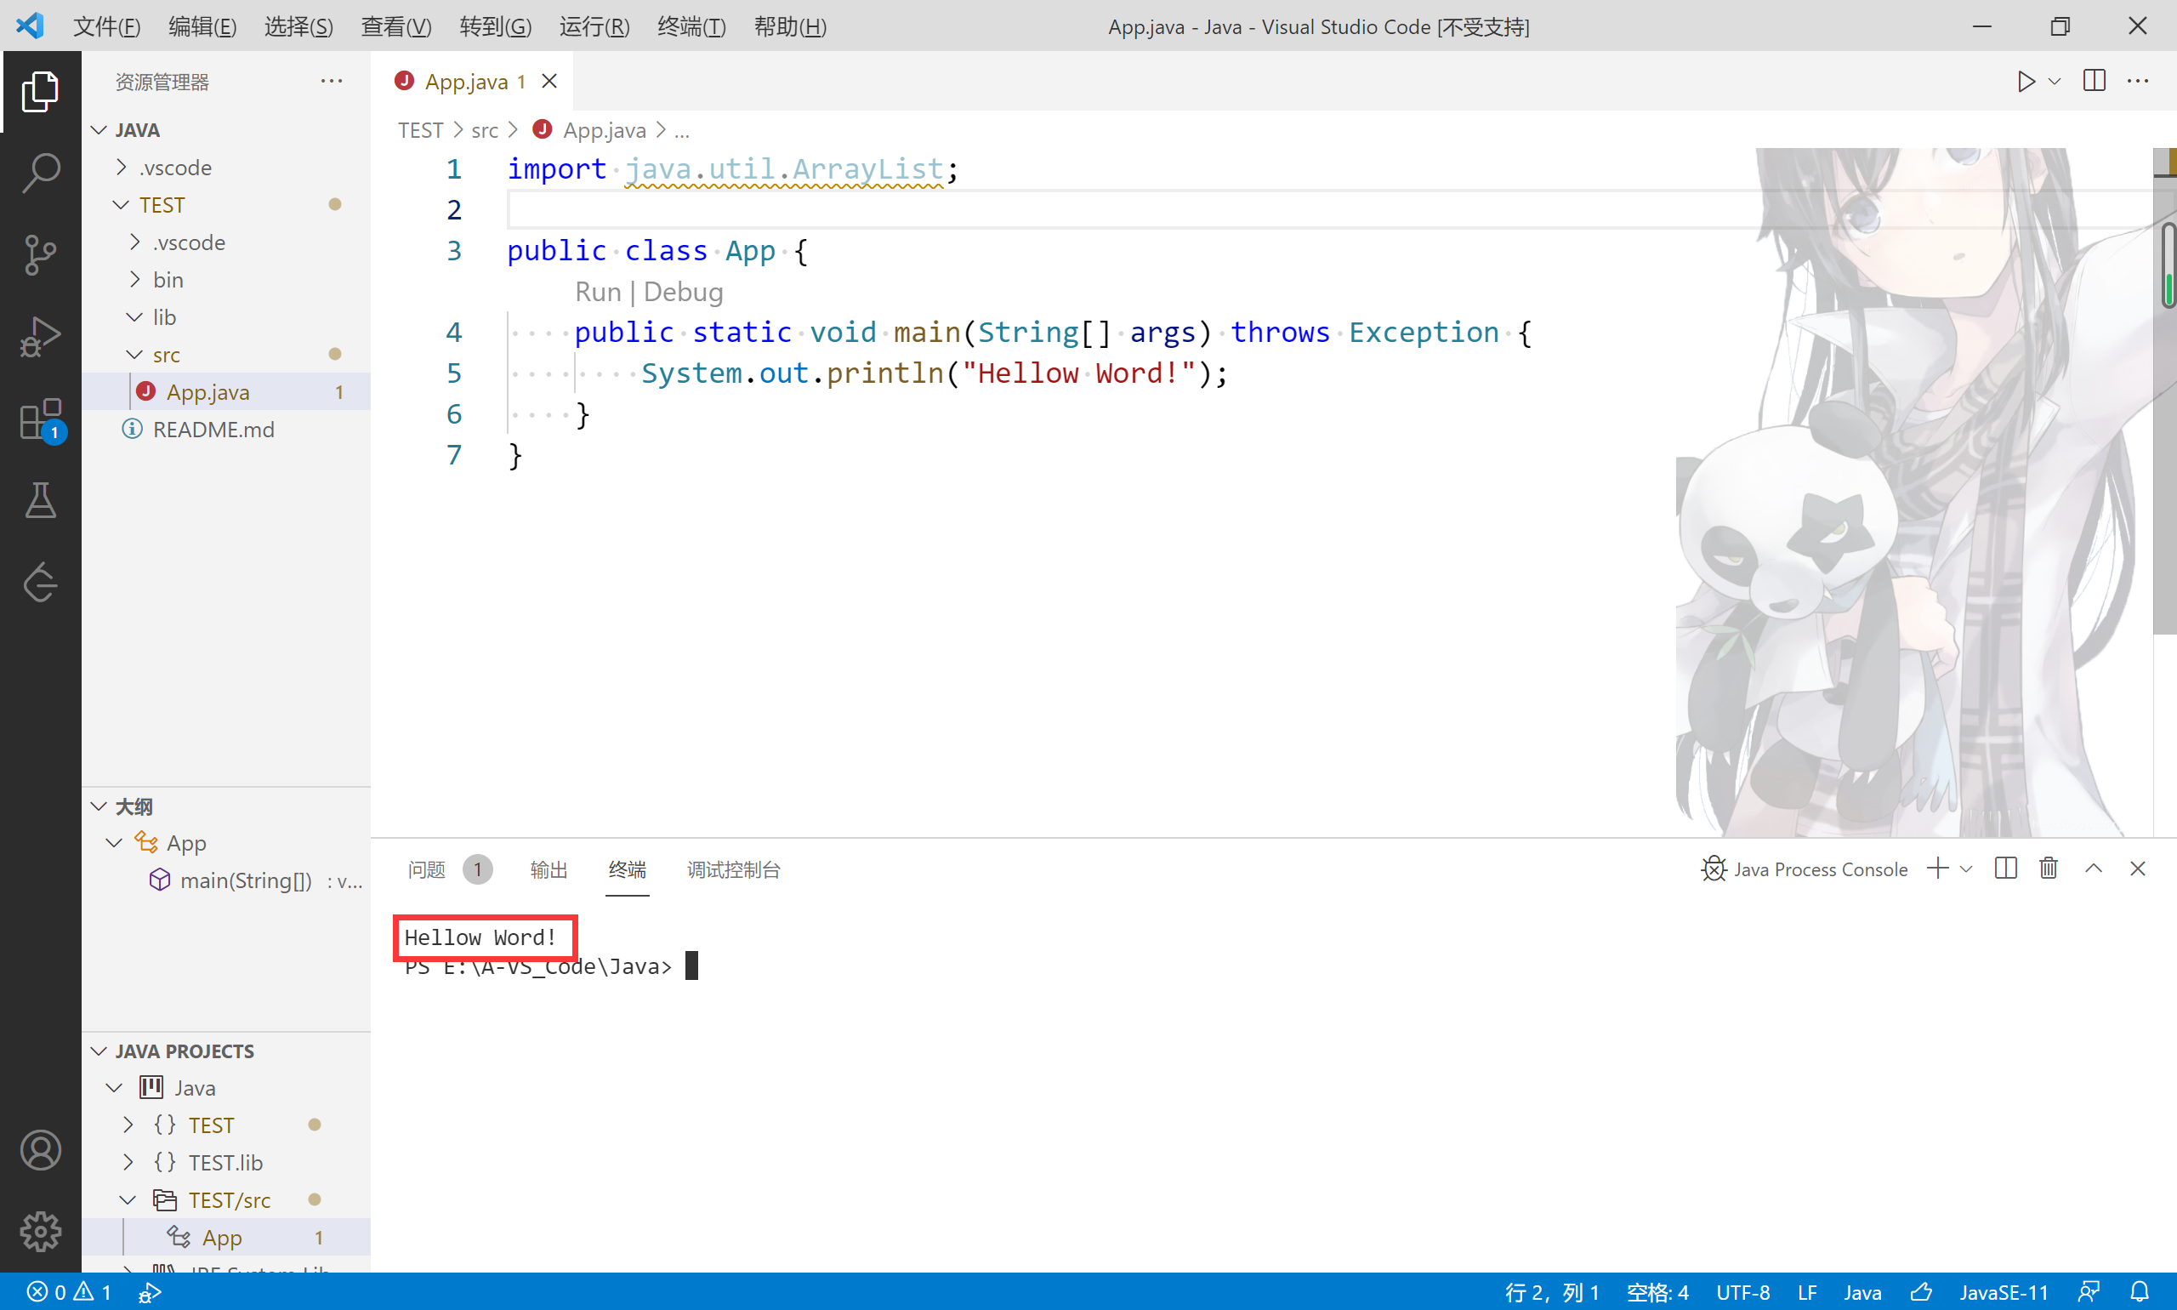The width and height of the screenshot is (2177, 1310).
Task: Open the Source Control view
Action: pos(41,254)
